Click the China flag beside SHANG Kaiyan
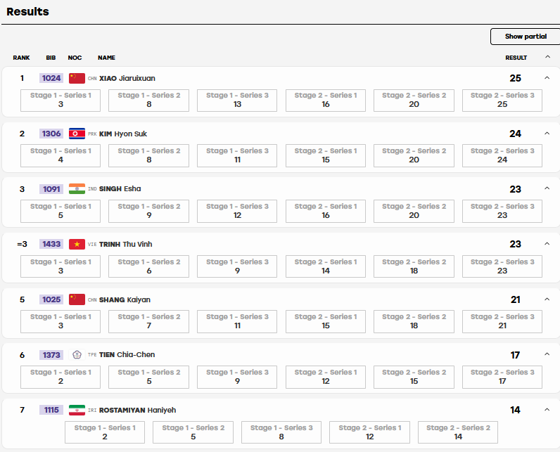This screenshot has height=452, width=560. tap(77, 299)
